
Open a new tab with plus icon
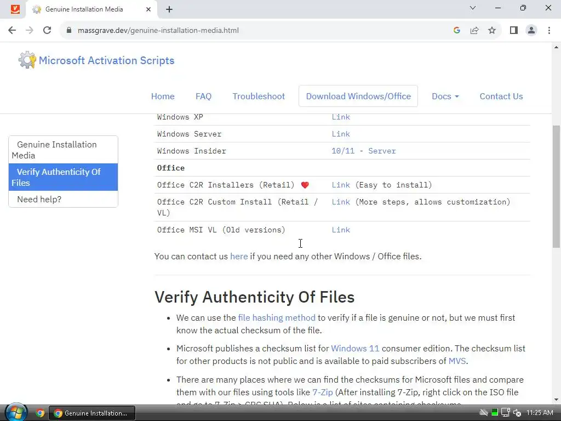coord(169,9)
